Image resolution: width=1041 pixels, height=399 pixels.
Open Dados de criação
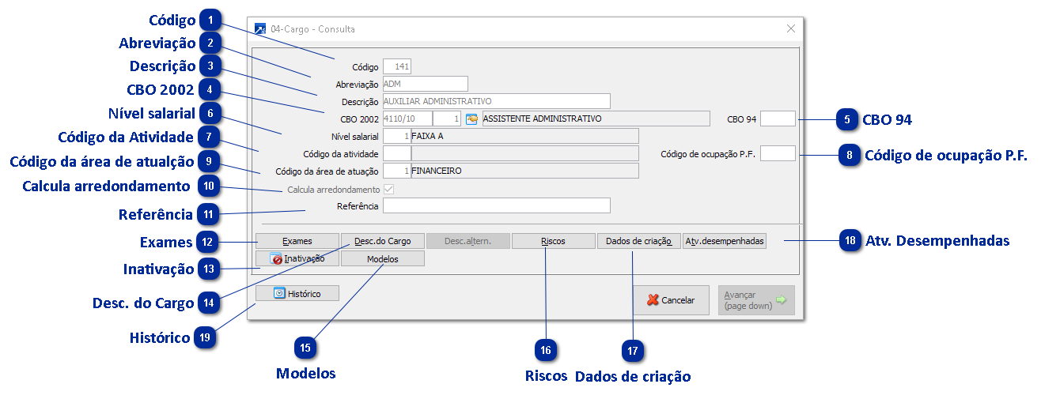click(638, 241)
